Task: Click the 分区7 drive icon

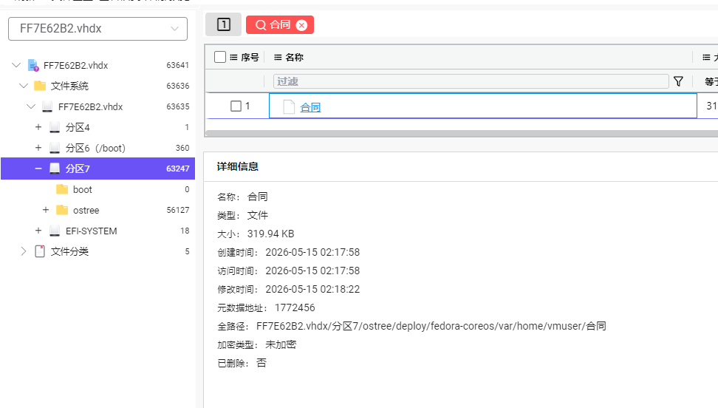Action: tap(55, 169)
